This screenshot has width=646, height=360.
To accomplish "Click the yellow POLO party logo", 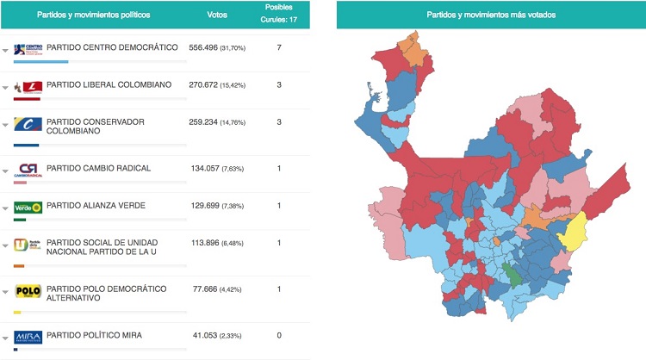I will click(28, 292).
